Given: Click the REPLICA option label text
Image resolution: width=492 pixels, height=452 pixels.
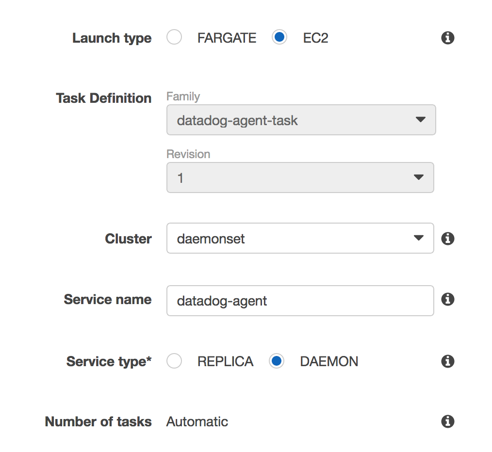Looking at the screenshot, I should tap(225, 361).
